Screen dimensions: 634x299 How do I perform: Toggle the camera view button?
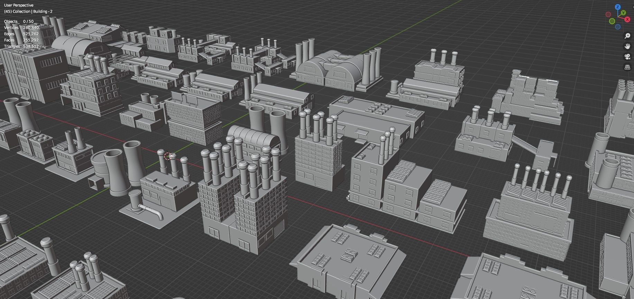[627, 57]
